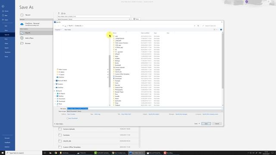
Task: Click New folder in the dialog toolbar
Action: (x=68, y=30)
